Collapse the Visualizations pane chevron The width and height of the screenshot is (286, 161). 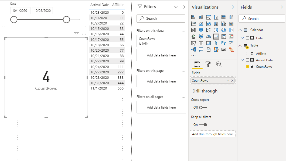[233, 7]
